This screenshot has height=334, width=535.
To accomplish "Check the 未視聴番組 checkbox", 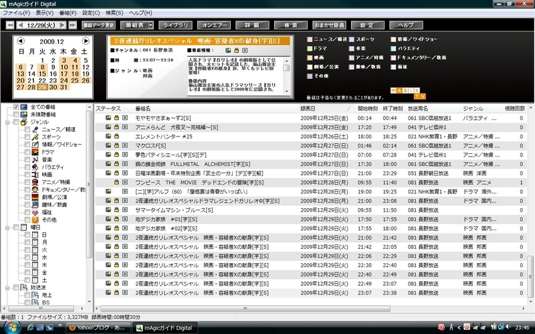I will click(x=16, y=114).
